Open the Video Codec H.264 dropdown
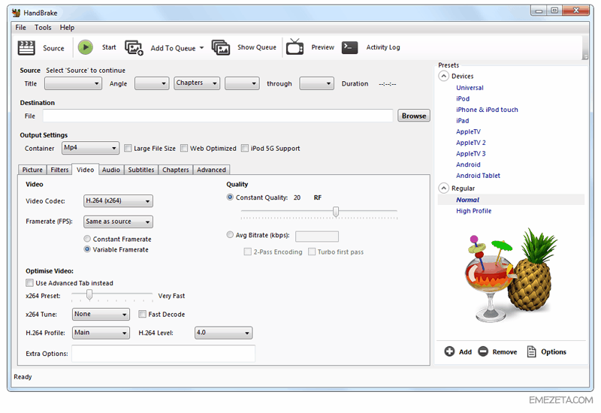 click(118, 200)
